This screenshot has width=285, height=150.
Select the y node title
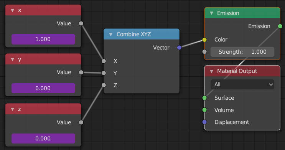click(x=20, y=59)
